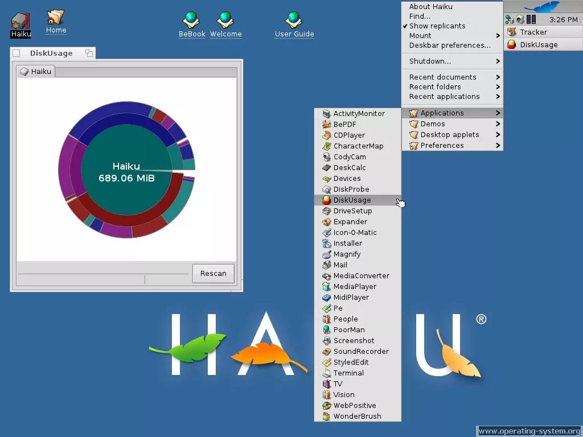Launch TV application
The height and width of the screenshot is (437, 583).
pyautogui.click(x=358, y=383)
